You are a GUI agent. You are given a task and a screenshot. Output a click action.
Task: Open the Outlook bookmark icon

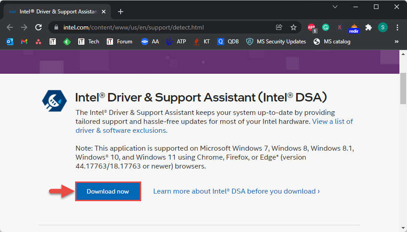pos(10,42)
